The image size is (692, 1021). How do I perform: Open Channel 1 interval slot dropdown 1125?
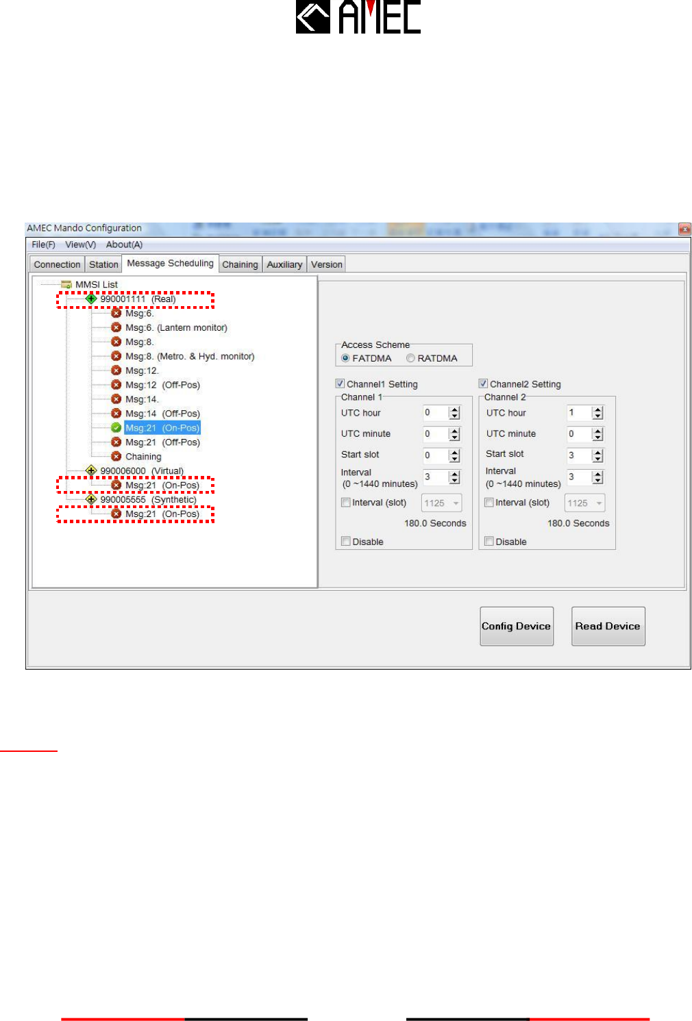442,503
